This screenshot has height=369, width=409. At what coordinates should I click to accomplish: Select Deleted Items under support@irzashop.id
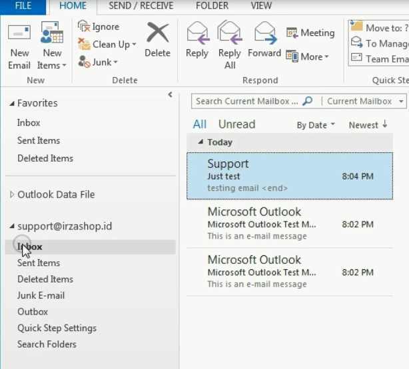[x=45, y=279]
